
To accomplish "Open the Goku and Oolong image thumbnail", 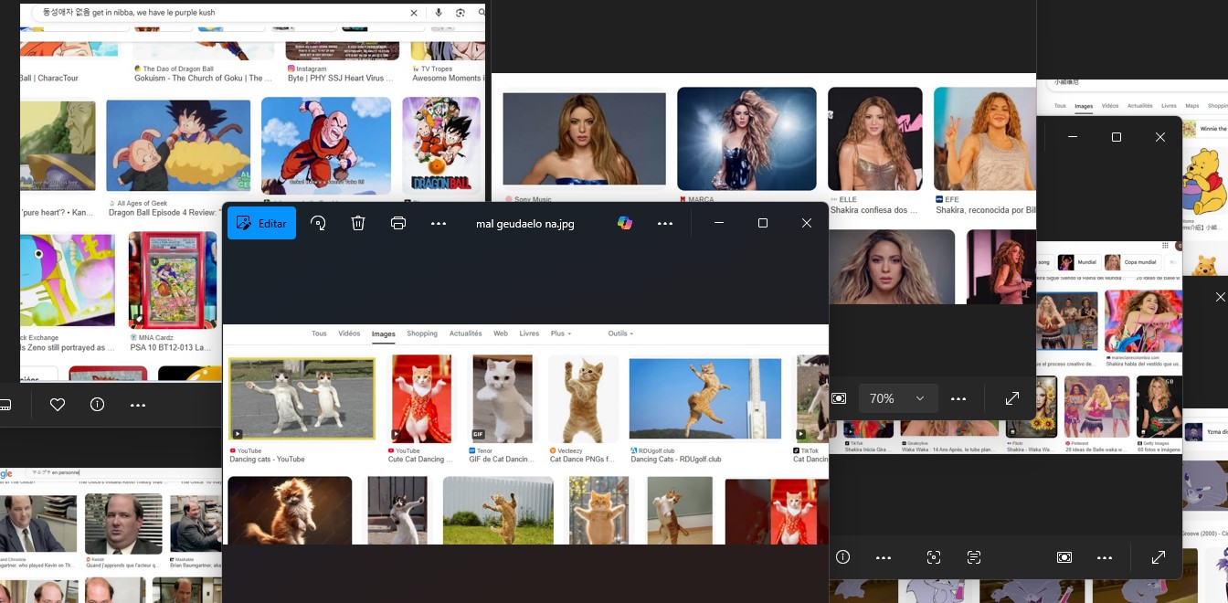I will coord(178,145).
